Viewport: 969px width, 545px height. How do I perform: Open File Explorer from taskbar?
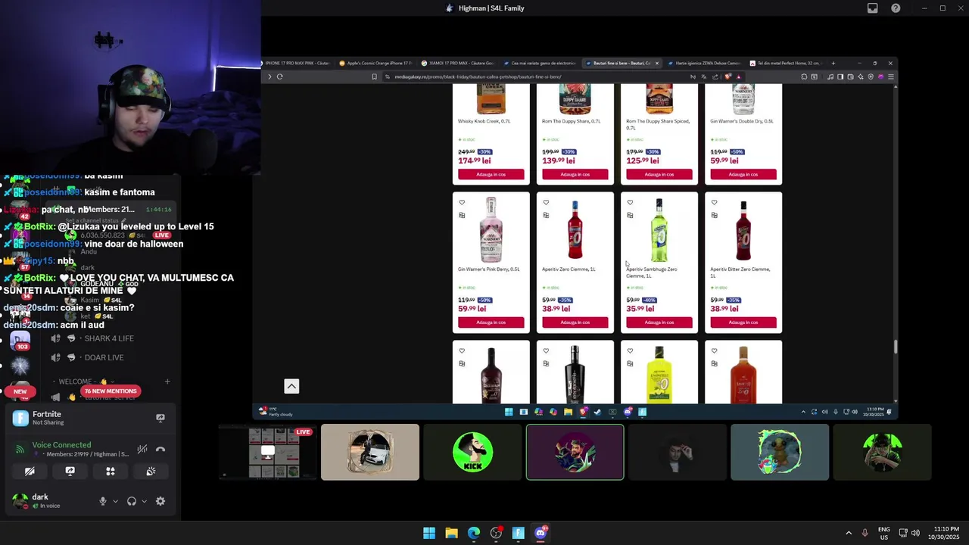[x=451, y=533]
